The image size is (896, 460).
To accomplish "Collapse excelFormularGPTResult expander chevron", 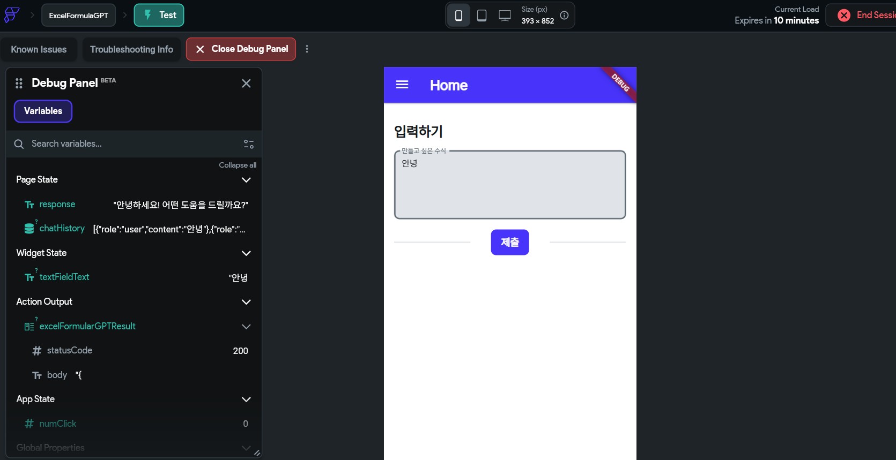I will [246, 327].
